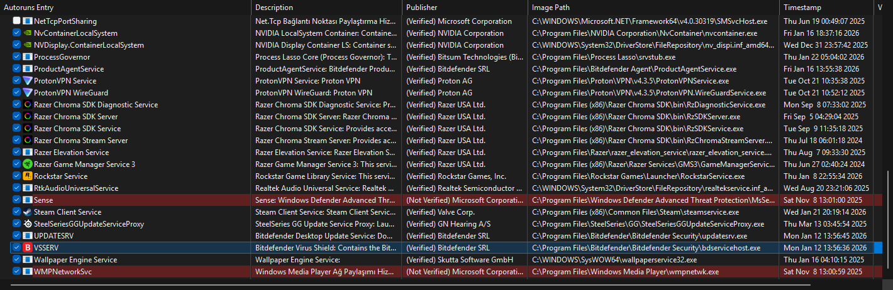Click the wmpnetwk.exe image path cell

[653, 272]
